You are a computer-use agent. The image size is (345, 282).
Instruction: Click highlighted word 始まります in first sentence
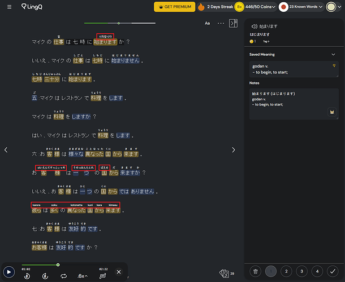tap(105, 42)
